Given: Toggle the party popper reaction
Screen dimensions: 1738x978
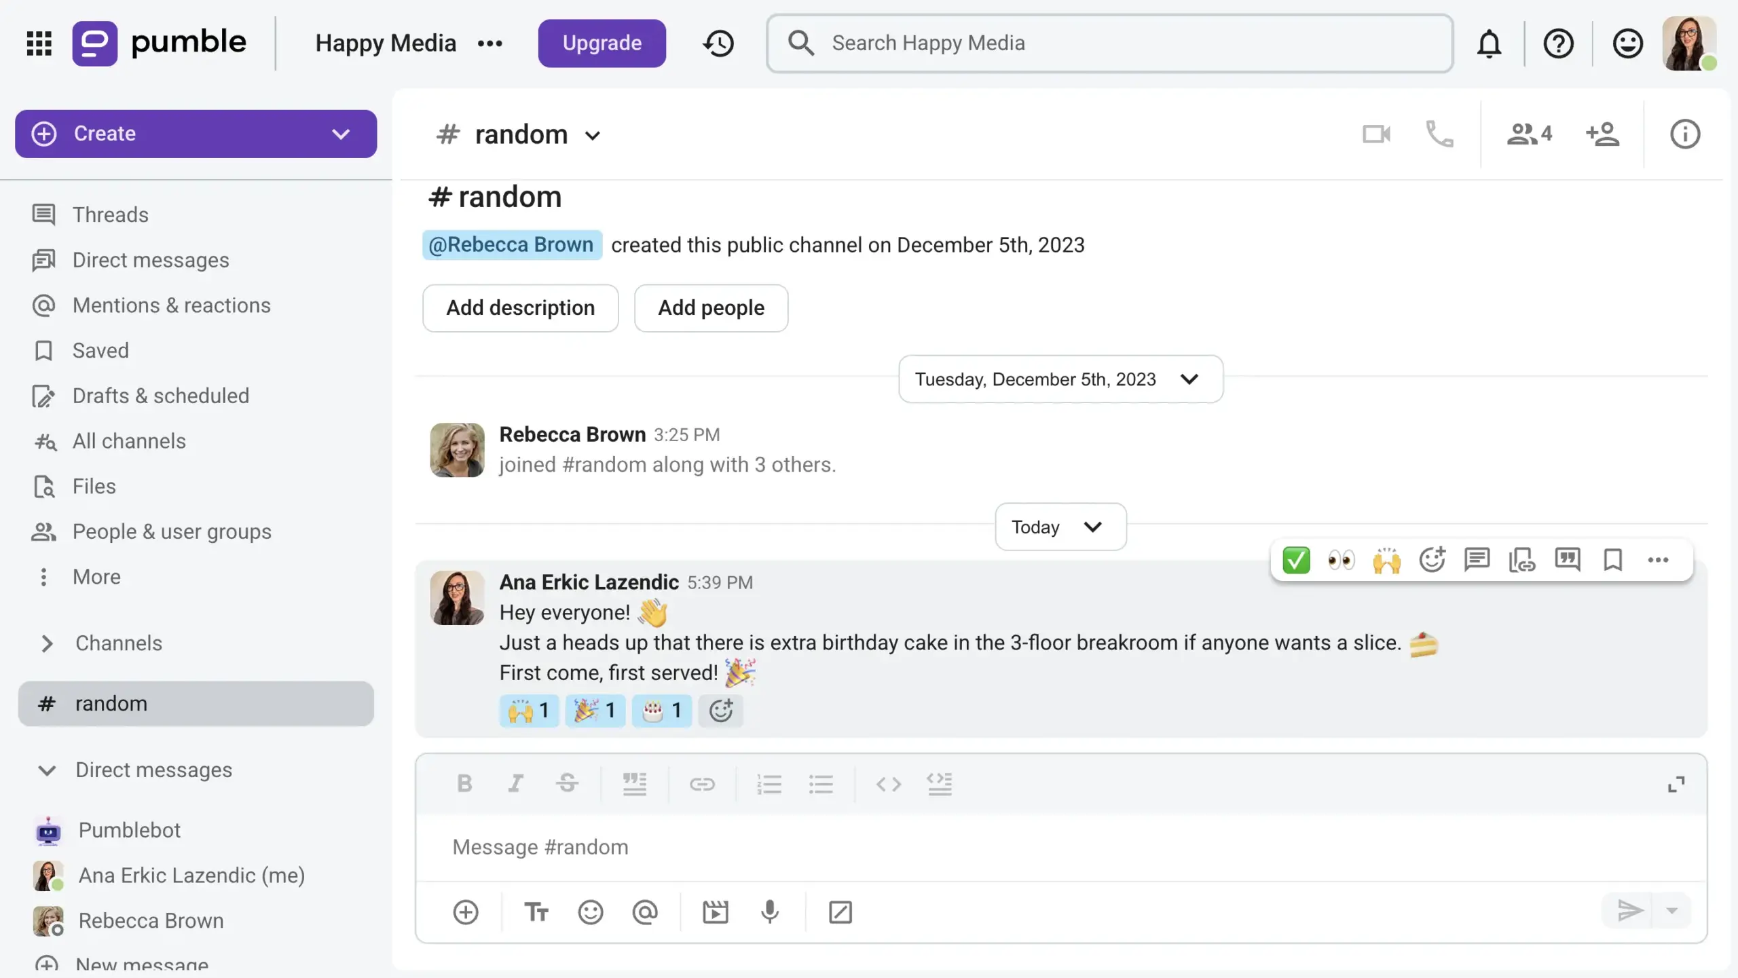Looking at the screenshot, I should pos(595,711).
